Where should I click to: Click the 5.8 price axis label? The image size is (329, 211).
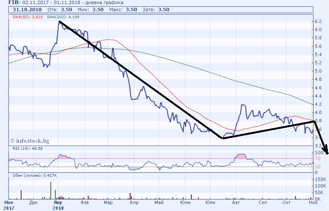click(318, 38)
